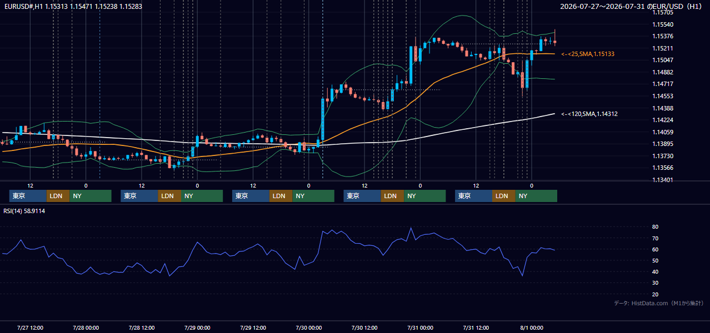Viewport: 710px width, 333px height.
Task: Select the 7/27 12:00 time label
Action: [30, 327]
